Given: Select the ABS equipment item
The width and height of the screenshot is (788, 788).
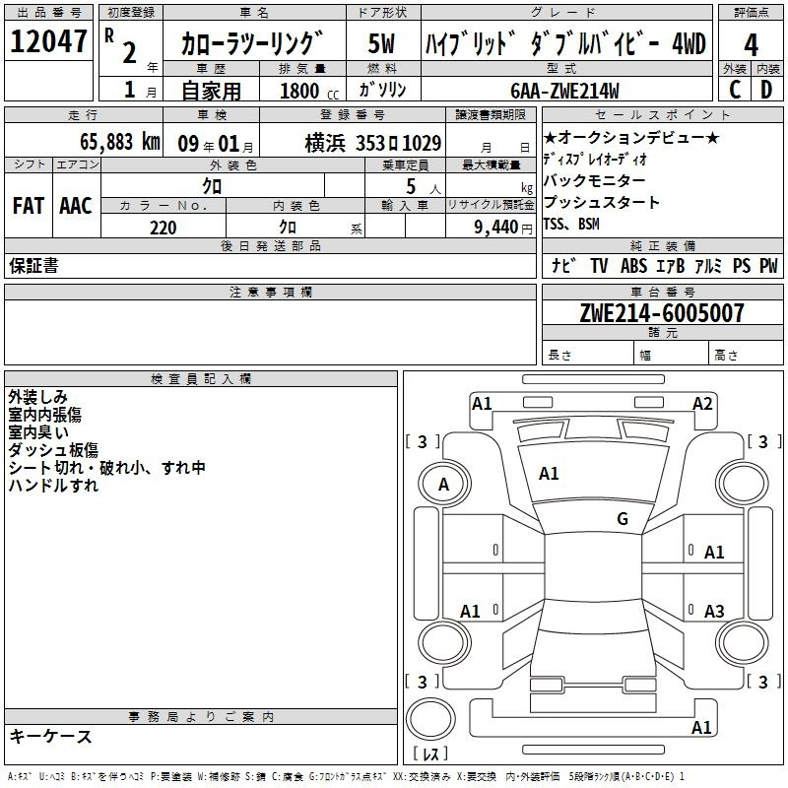Looking at the screenshot, I should pos(633,265).
